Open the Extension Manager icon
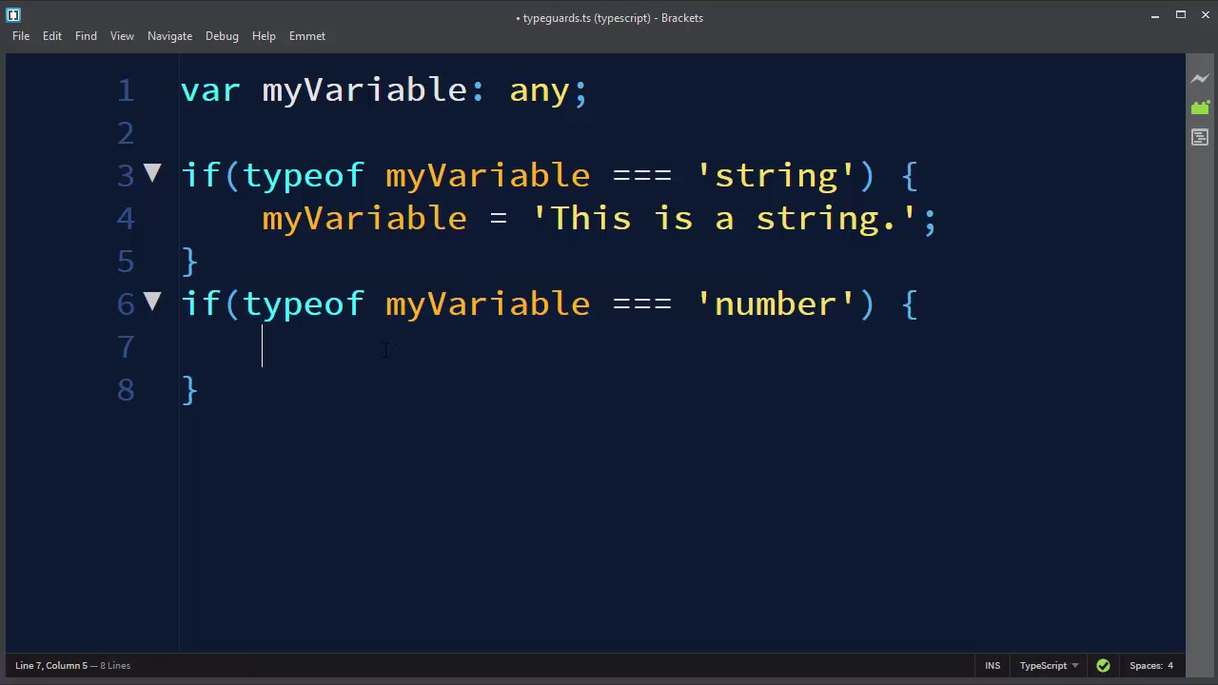The width and height of the screenshot is (1218, 685). (1200, 108)
